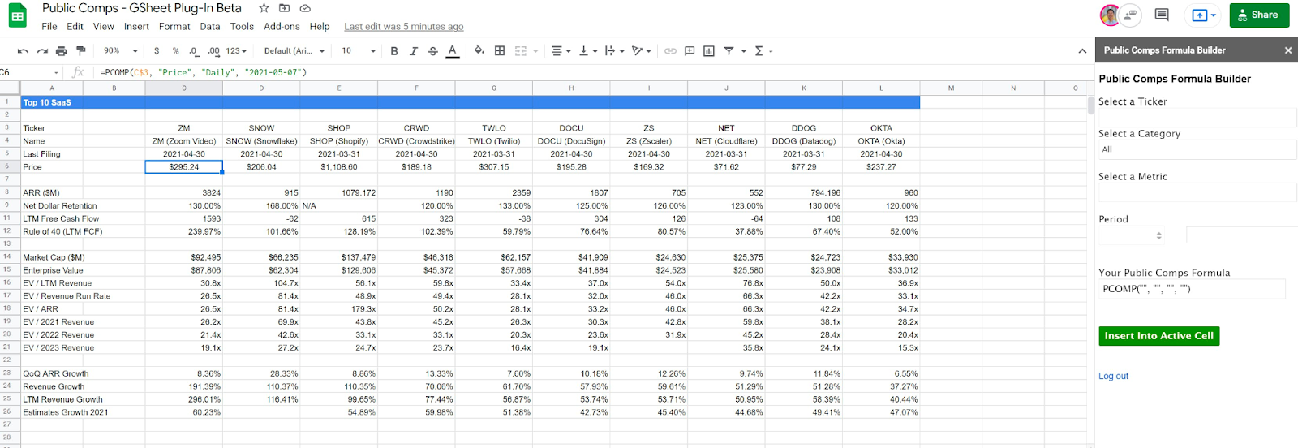Open the last edit history link
The height and width of the screenshot is (448, 1298).
tap(404, 27)
